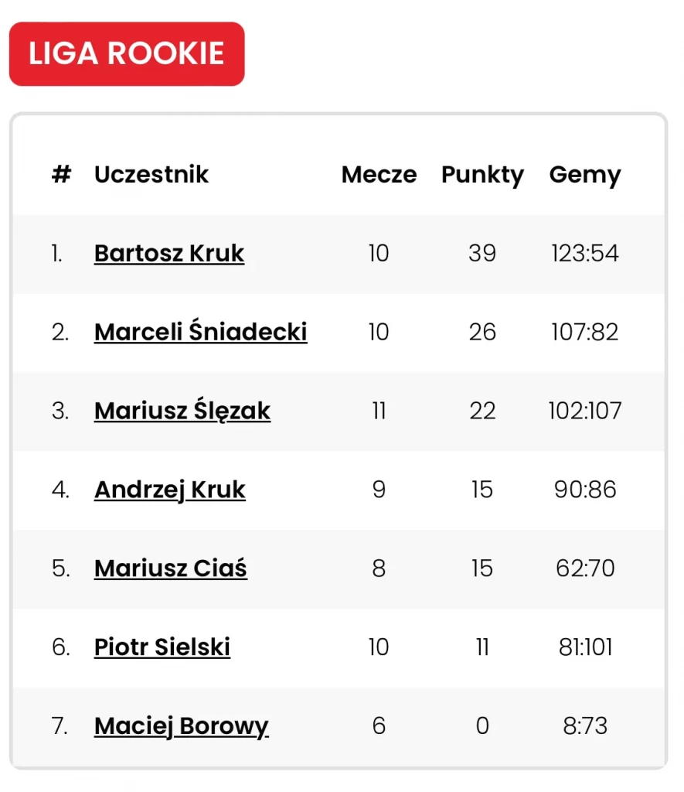Select the Maciej Borowy player link
The image size is (684, 792).
tap(181, 726)
